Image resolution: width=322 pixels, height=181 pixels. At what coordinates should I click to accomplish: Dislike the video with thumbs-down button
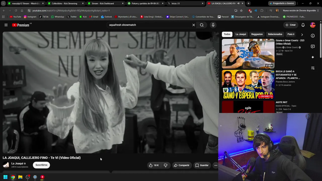(x=166, y=165)
